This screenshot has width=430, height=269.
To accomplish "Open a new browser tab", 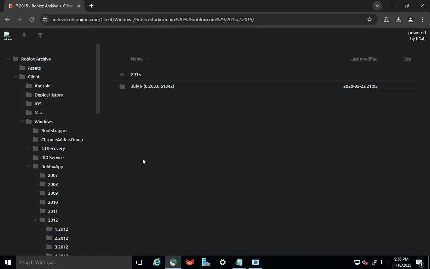I will [91, 6].
